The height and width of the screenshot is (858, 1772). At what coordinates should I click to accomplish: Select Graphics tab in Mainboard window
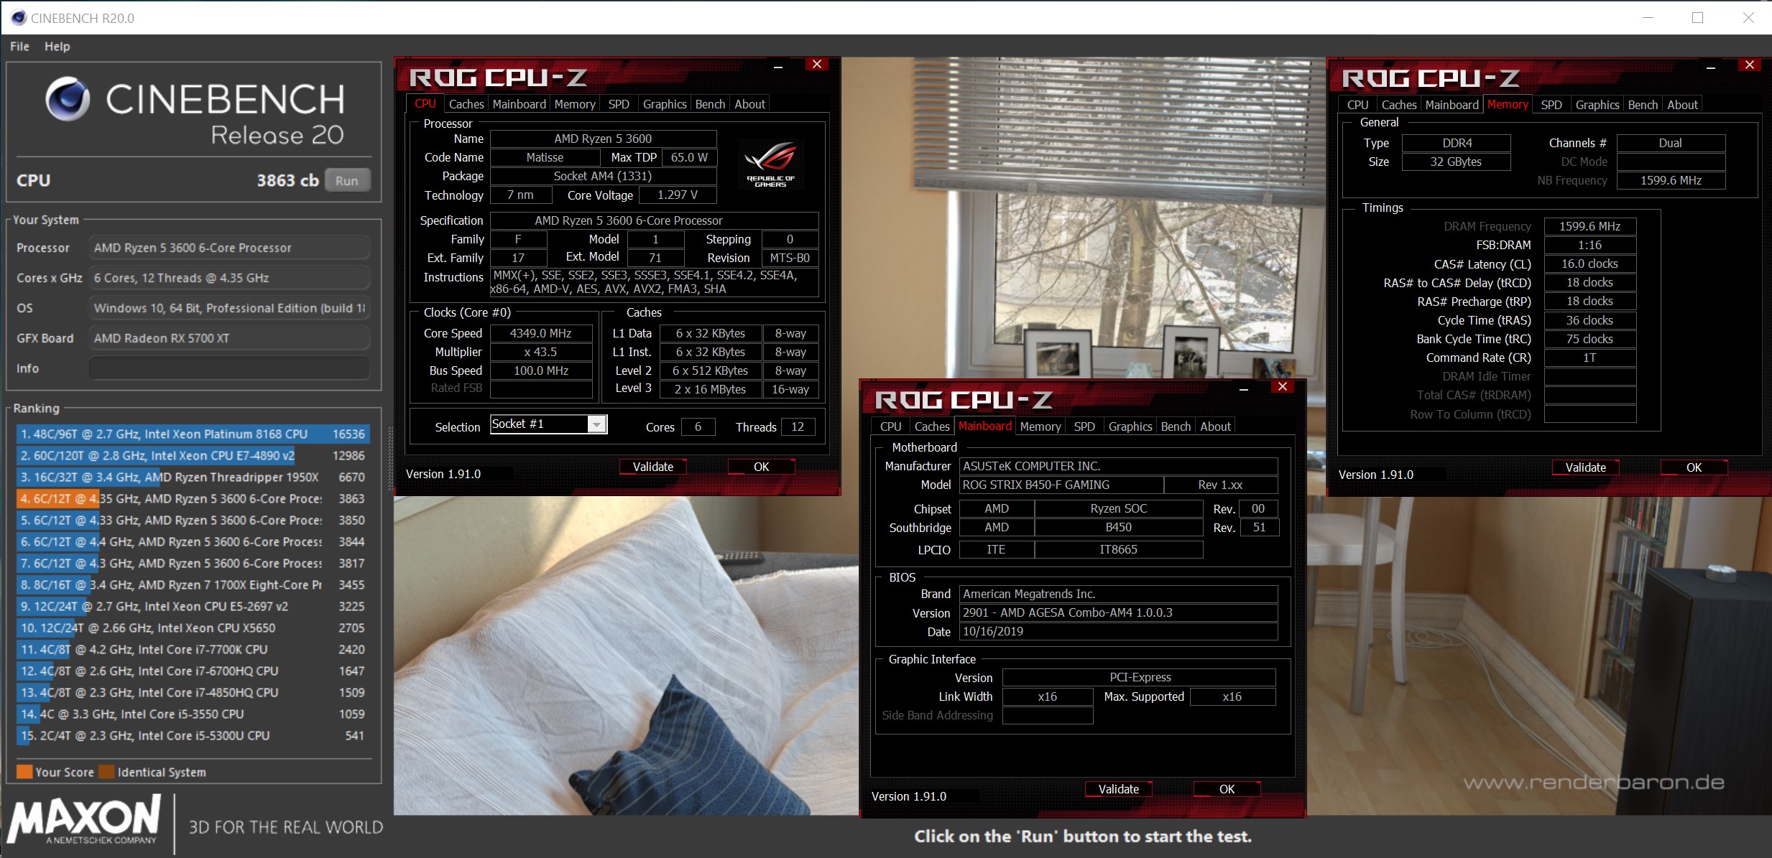tap(1130, 426)
